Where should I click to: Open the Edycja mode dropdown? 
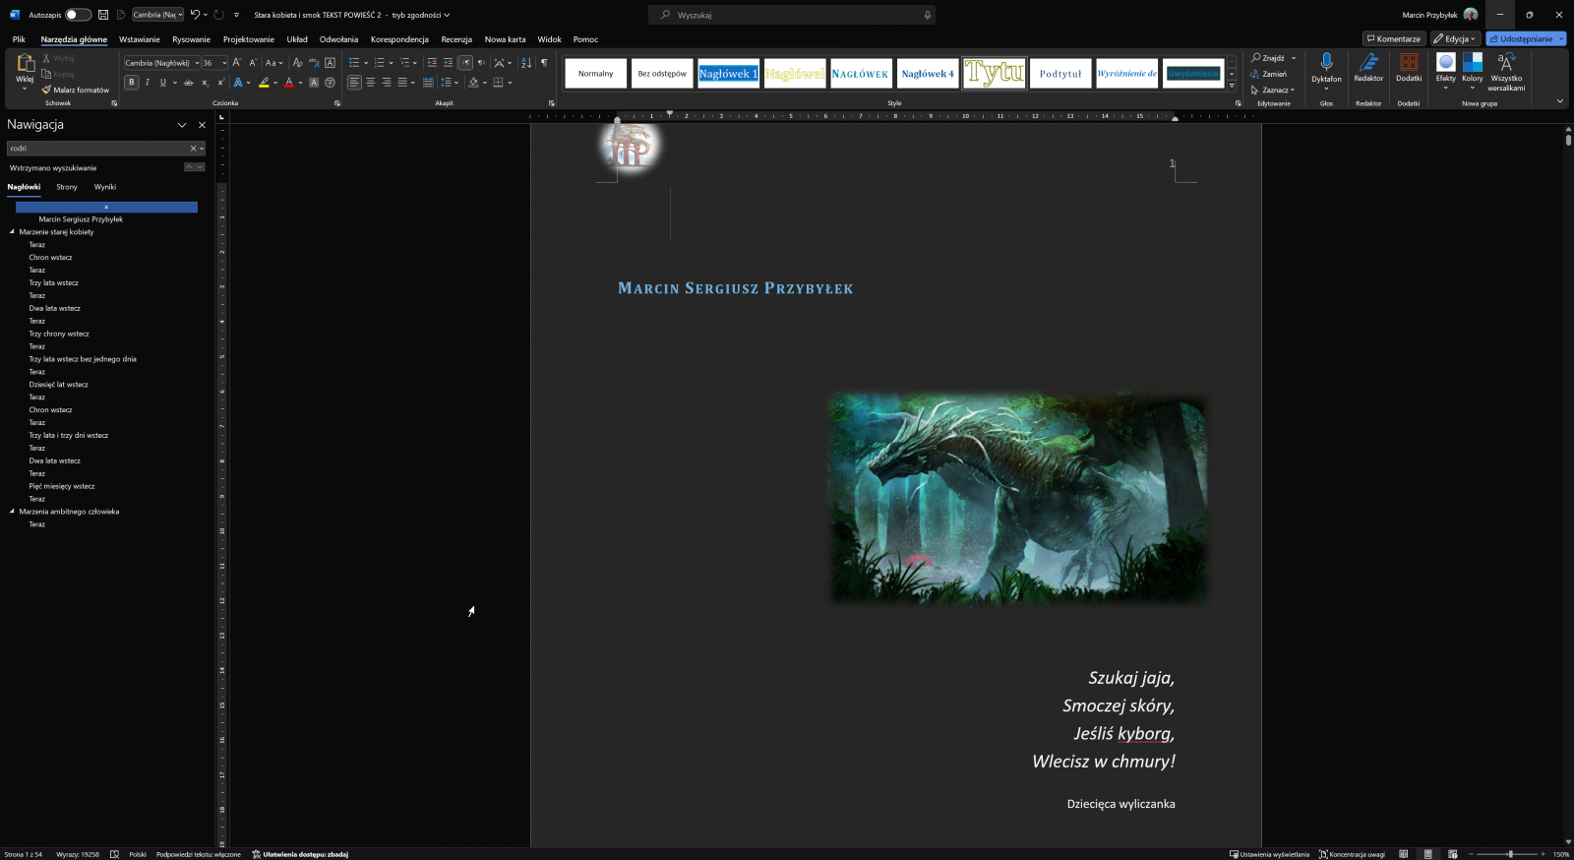click(x=1455, y=39)
